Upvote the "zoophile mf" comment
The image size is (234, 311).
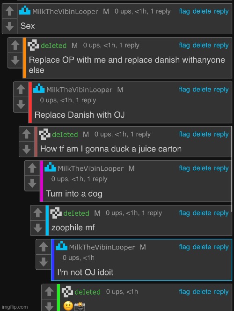pyautogui.click(x=38, y=213)
